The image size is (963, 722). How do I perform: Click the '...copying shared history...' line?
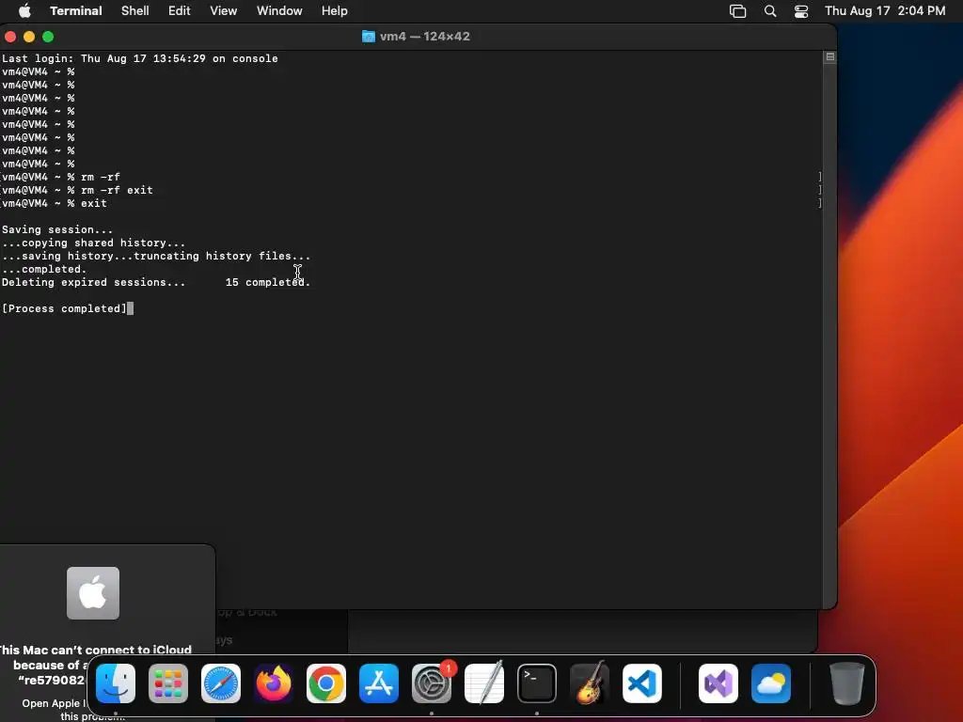[x=93, y=243]
